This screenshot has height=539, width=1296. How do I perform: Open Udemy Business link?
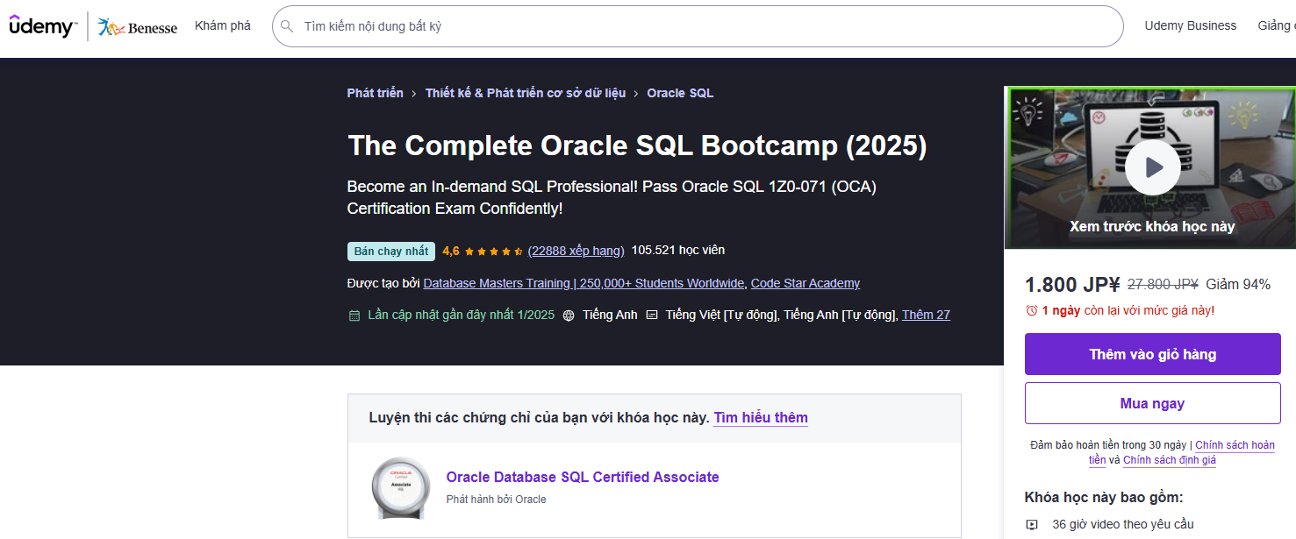tap(1190, 26)
